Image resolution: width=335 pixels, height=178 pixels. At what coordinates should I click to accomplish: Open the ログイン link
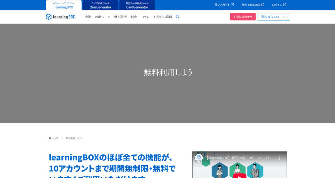(279, 5)
